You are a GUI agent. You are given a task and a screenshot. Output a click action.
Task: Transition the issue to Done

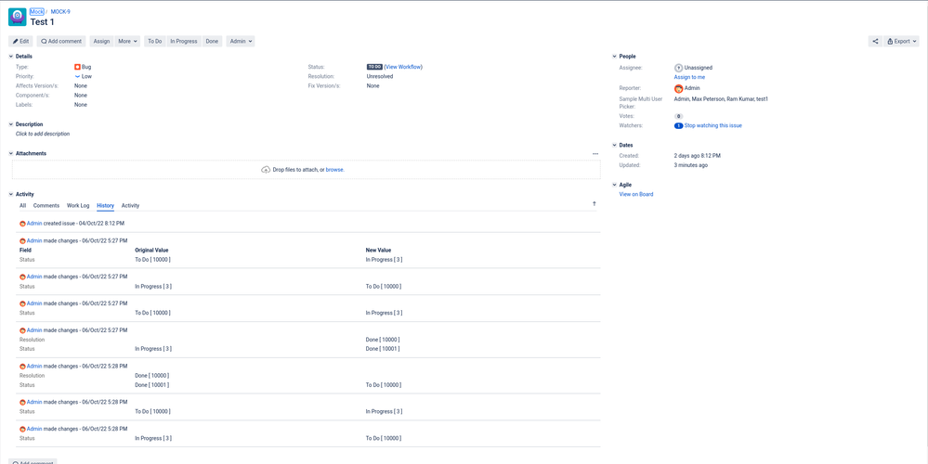click(x=212, y=42)
